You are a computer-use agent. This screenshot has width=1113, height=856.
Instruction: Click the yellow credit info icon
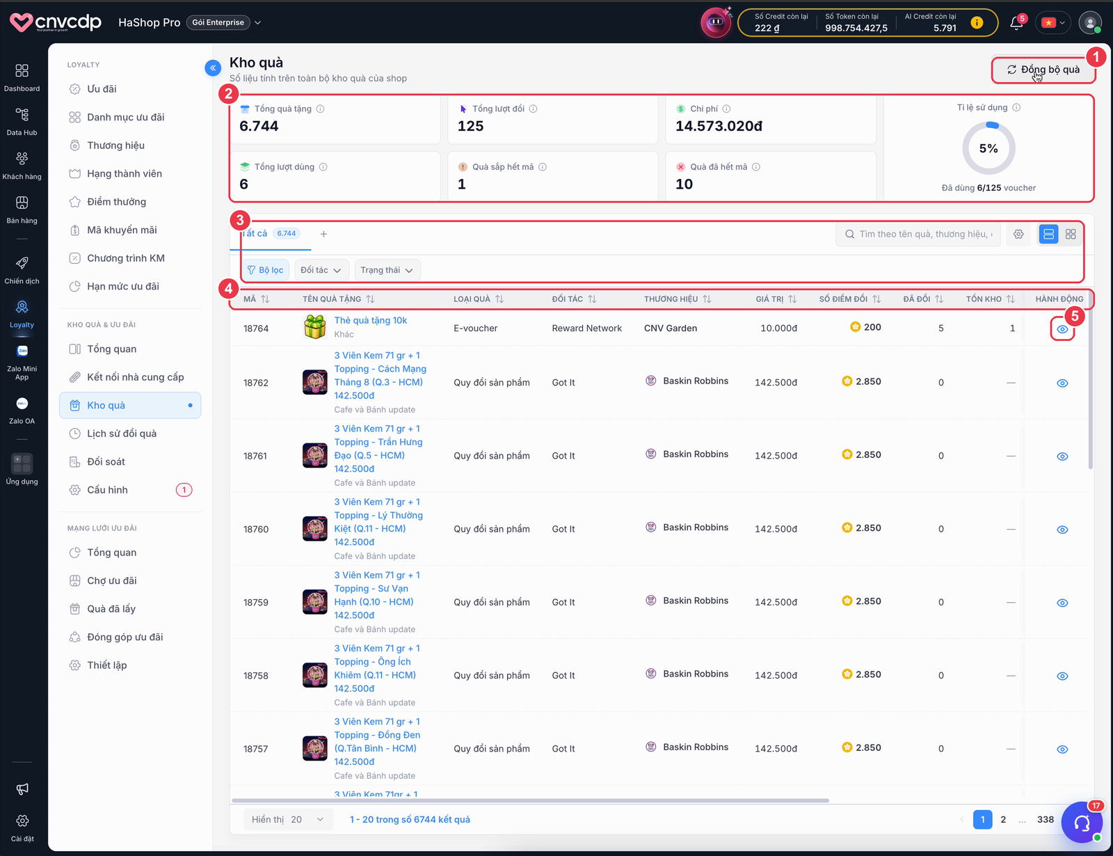click(x=977, y=22)
